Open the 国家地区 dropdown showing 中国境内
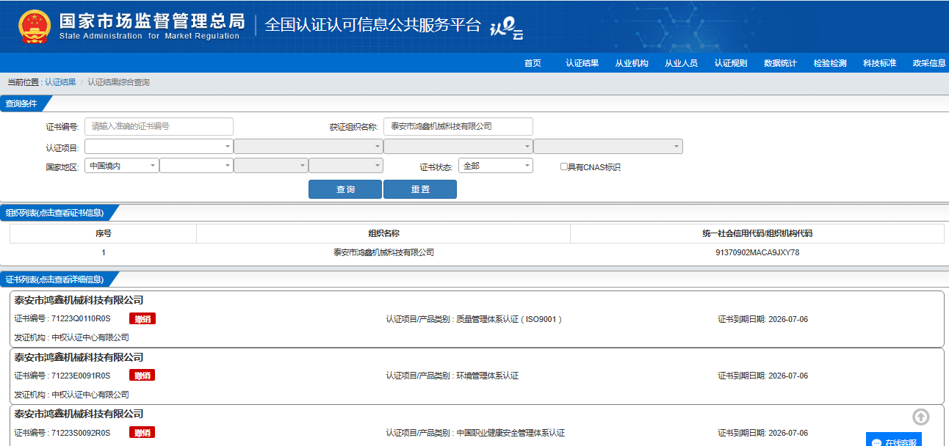 121,166
